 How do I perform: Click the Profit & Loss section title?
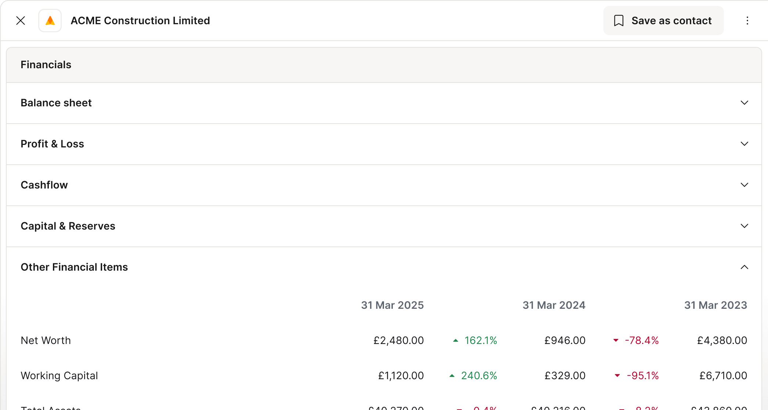click(52, 144)
